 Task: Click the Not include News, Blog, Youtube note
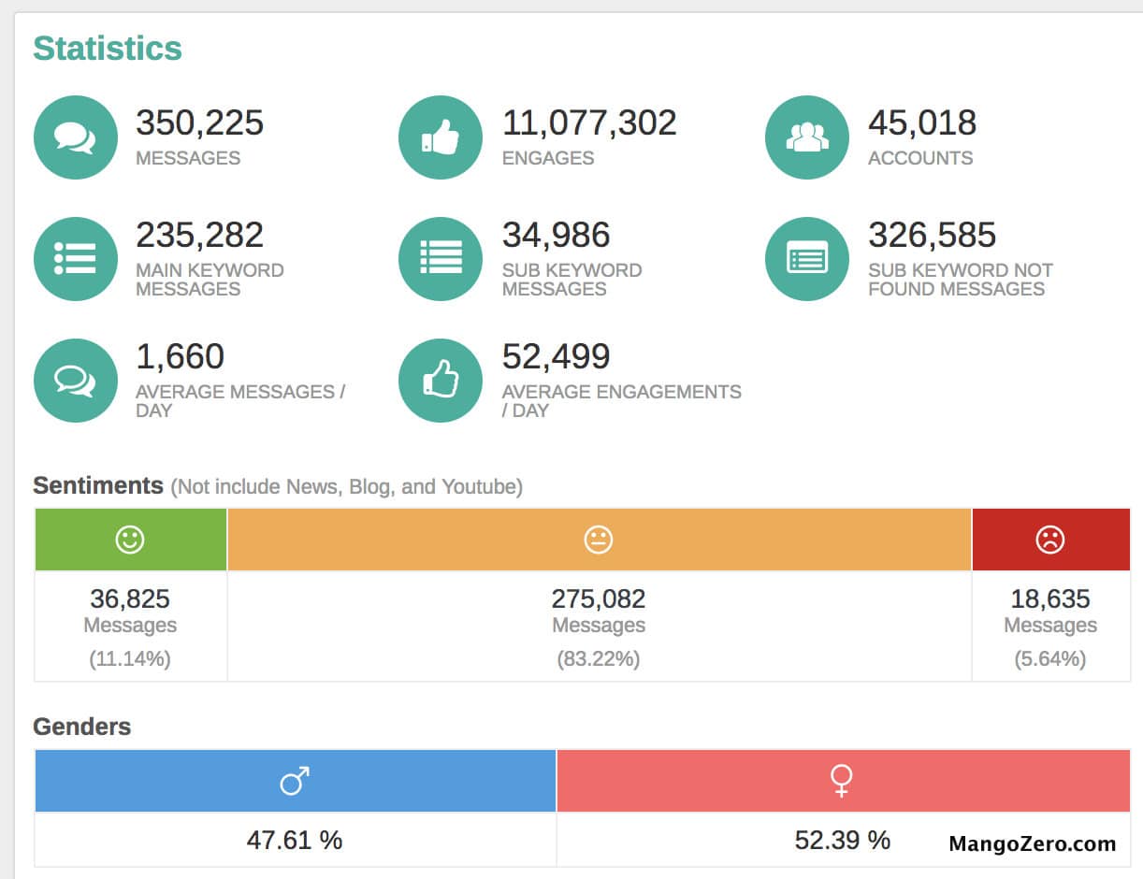point(346,486)
